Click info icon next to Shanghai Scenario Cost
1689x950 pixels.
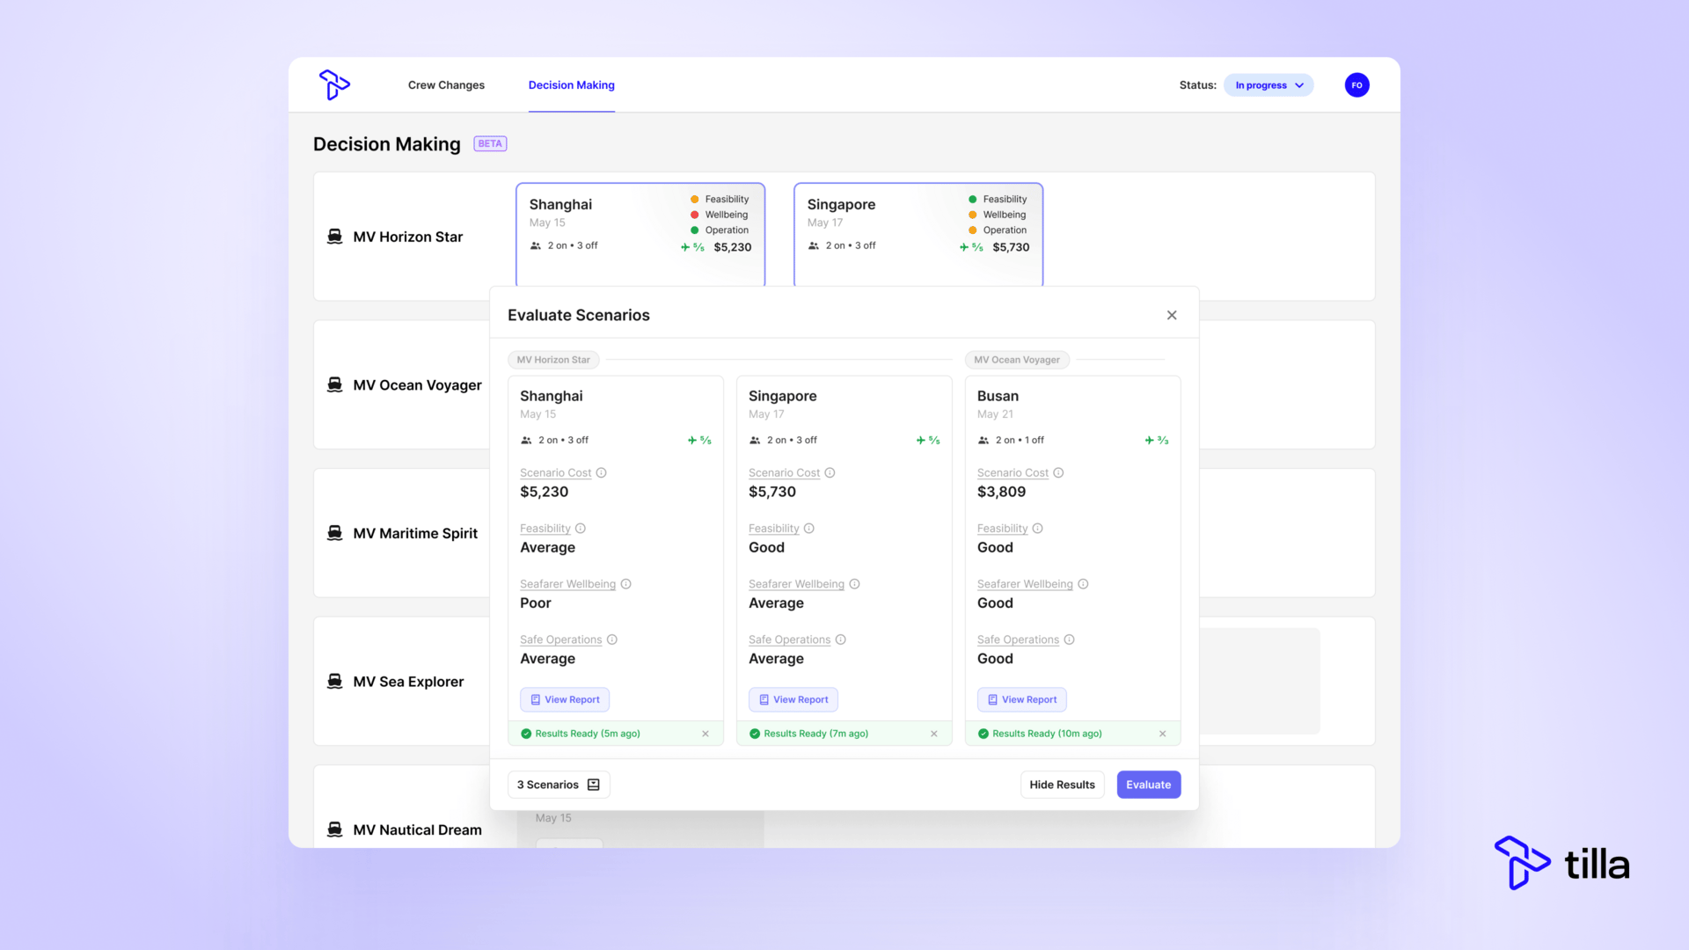pos(602,473)
